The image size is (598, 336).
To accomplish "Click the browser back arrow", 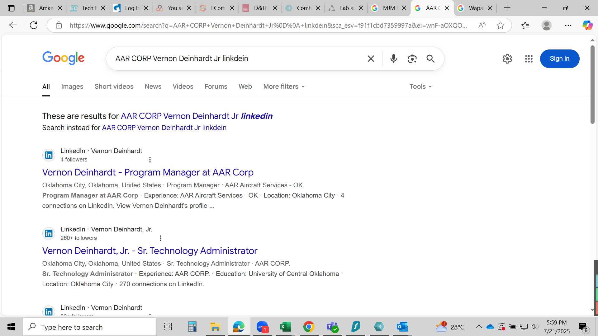I will pos(13,25).
